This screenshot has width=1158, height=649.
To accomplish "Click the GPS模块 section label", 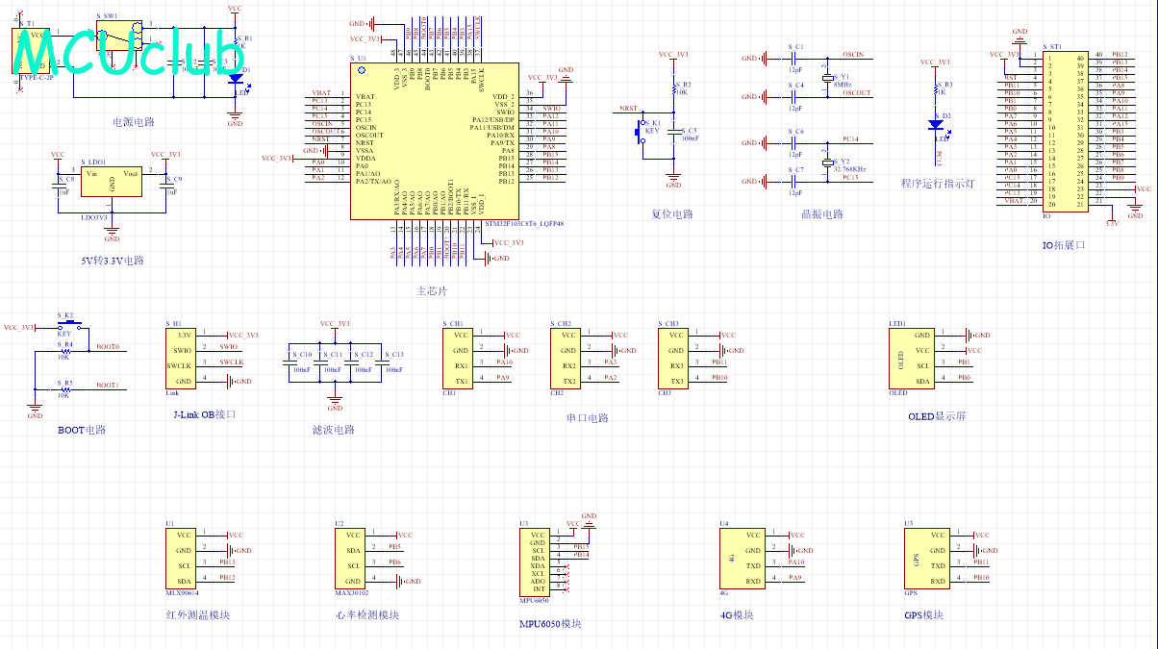I will [x=923, y=614].
